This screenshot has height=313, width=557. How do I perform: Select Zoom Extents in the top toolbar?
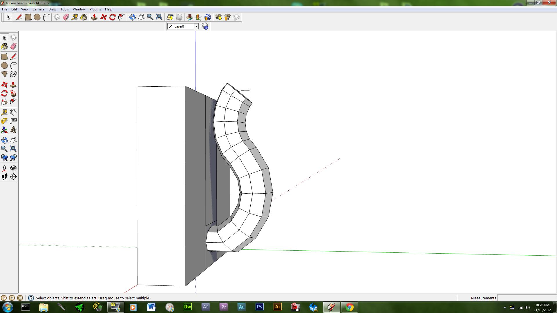click(x=159, y=17)
